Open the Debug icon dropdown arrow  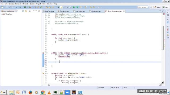tap(22, 7)
